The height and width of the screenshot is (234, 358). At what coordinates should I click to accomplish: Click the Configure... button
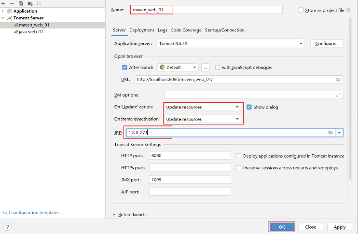[327, 43]
